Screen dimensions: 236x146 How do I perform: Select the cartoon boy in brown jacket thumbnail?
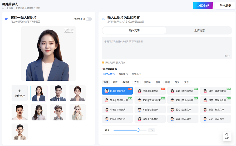click(19, 132)
